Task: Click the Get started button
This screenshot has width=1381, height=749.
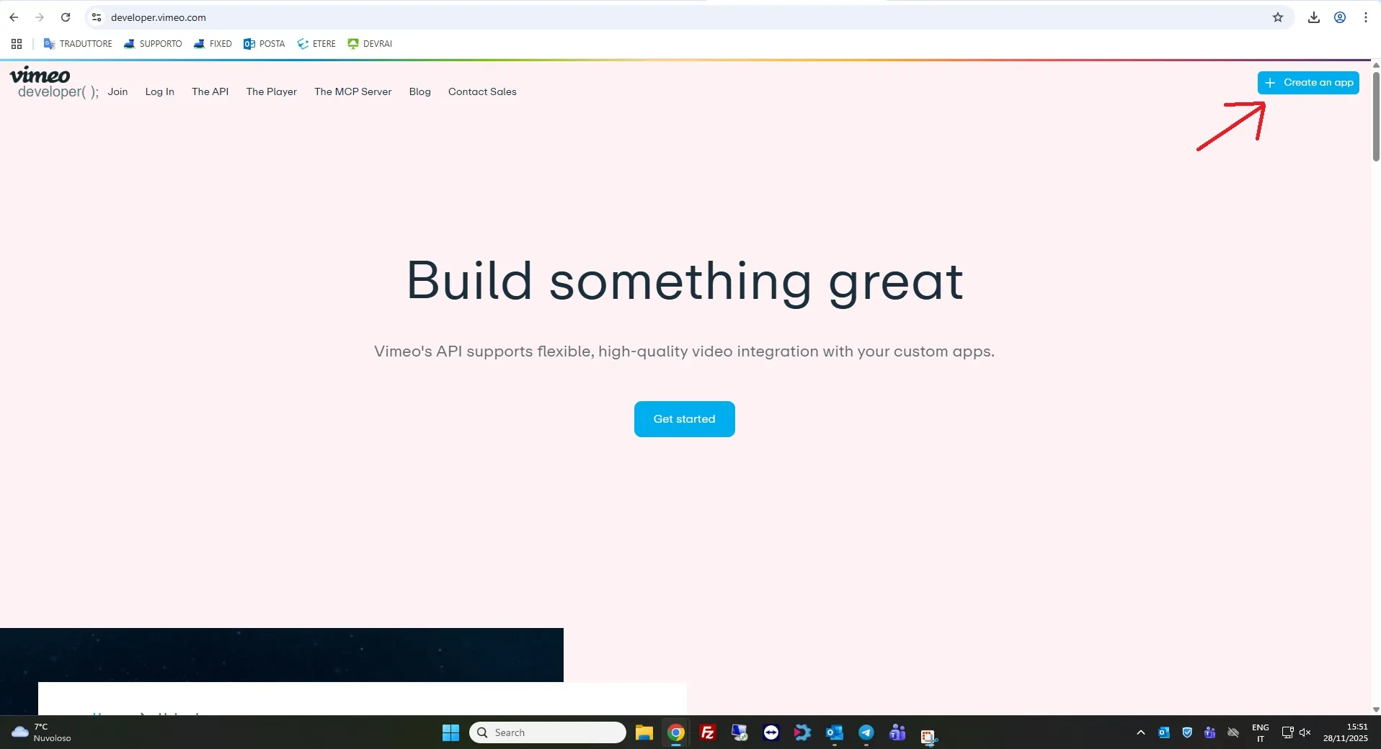Action: tap(685, 419)
